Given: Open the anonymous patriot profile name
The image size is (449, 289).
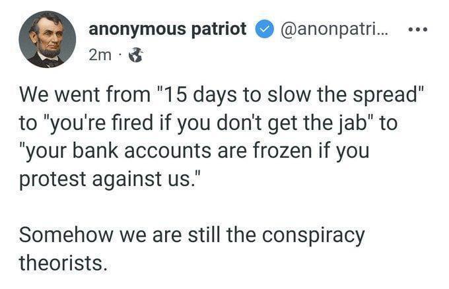Looking at the screenshot, I should (x=167, y=29).
